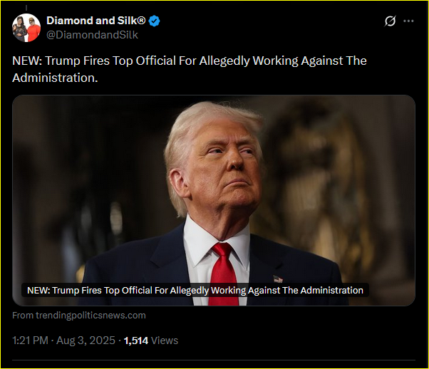View the '1,514 Views' analytics count
Image resolution: width=429 pixels, height=369 pixels.
[151, 341]
